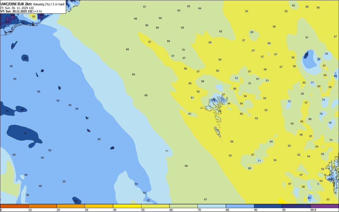This screenshot has width=339, height=212.
Task: Select the 'Rakastig (%) í 2 m hæð' label
Action: click(49, 4)
